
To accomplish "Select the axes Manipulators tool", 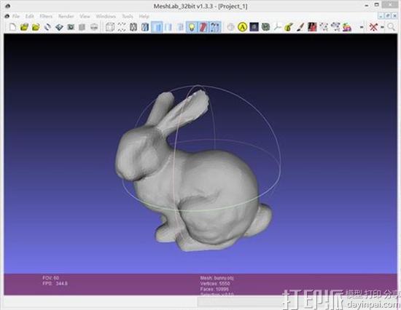I will coord(277,27).
